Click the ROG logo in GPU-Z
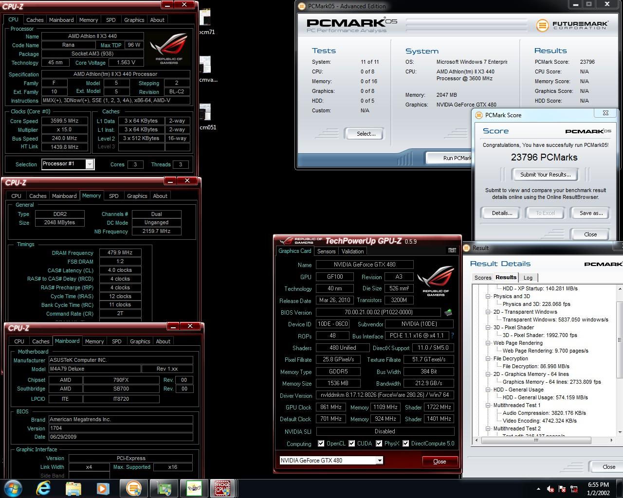This screenshot has width=623, height=498. 436,281
